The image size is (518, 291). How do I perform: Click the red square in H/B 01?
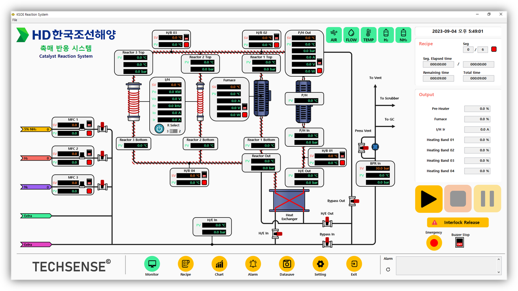click(x=343, y=163)
